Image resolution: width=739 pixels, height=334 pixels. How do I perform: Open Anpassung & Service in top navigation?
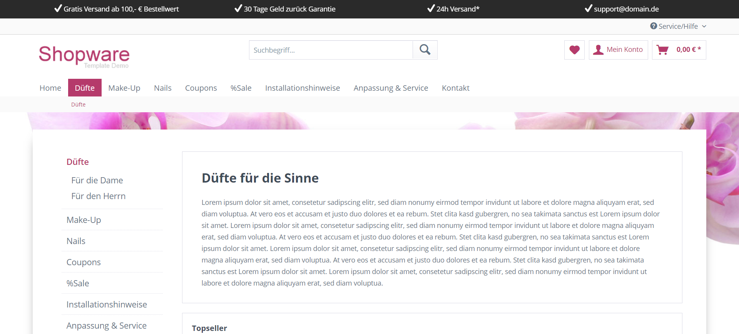391,88
